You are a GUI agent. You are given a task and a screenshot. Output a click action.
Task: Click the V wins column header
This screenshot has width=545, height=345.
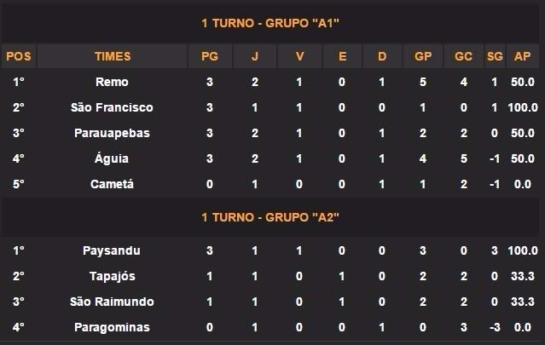[298, 57]
